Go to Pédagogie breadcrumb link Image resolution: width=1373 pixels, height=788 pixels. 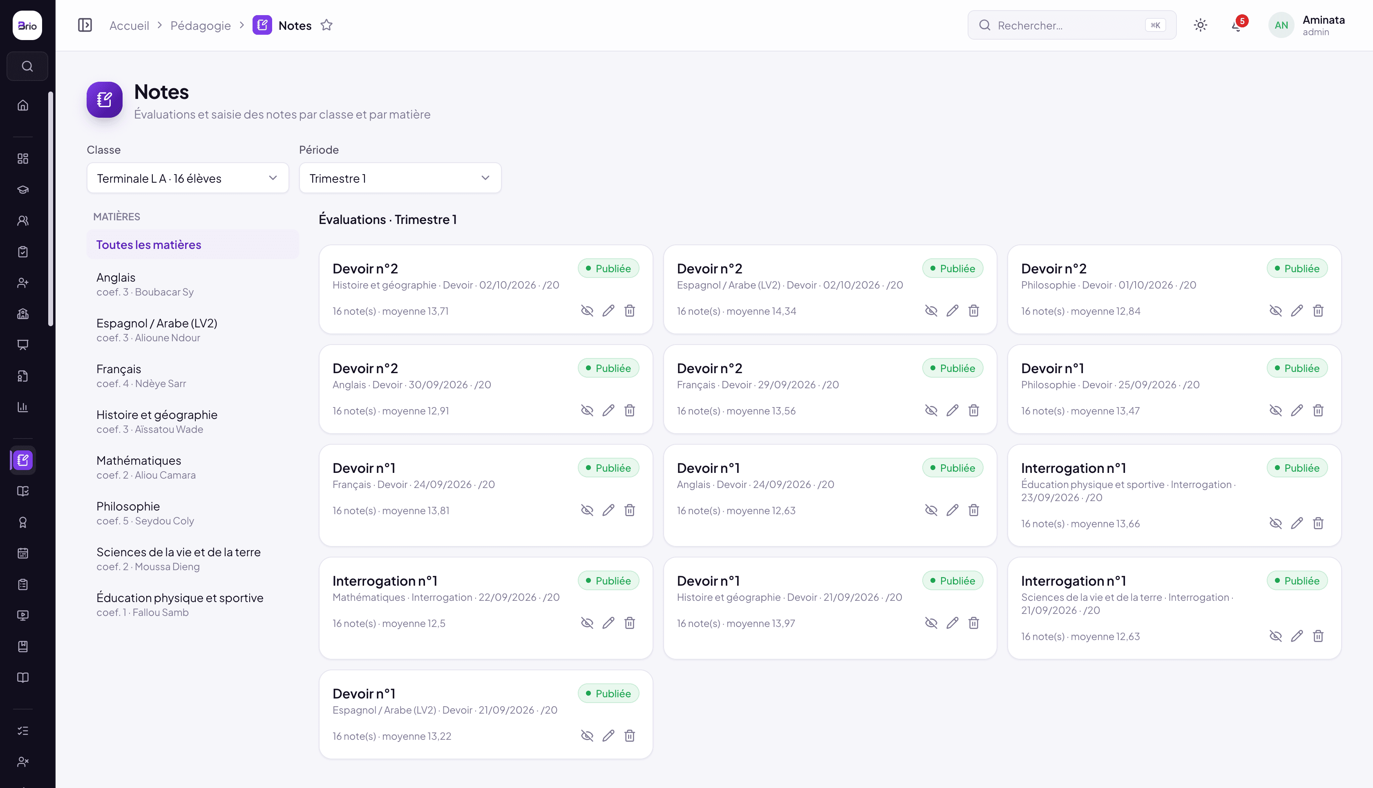pos(200,25)
